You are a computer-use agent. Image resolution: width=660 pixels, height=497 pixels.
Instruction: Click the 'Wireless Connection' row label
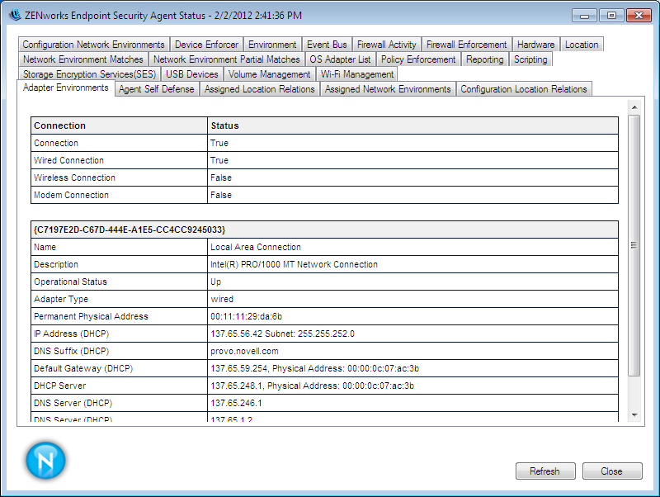(x=74, y=177)
